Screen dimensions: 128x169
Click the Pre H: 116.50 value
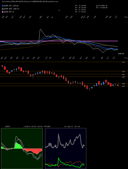click(x=80, y=8)
